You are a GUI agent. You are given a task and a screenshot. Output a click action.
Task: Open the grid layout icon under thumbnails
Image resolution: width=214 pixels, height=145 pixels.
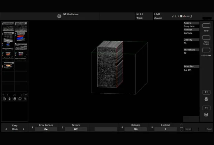(x=4, y=99)
